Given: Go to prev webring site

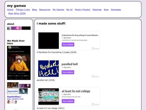Looking at the screenshot, I should pos(9,99).
